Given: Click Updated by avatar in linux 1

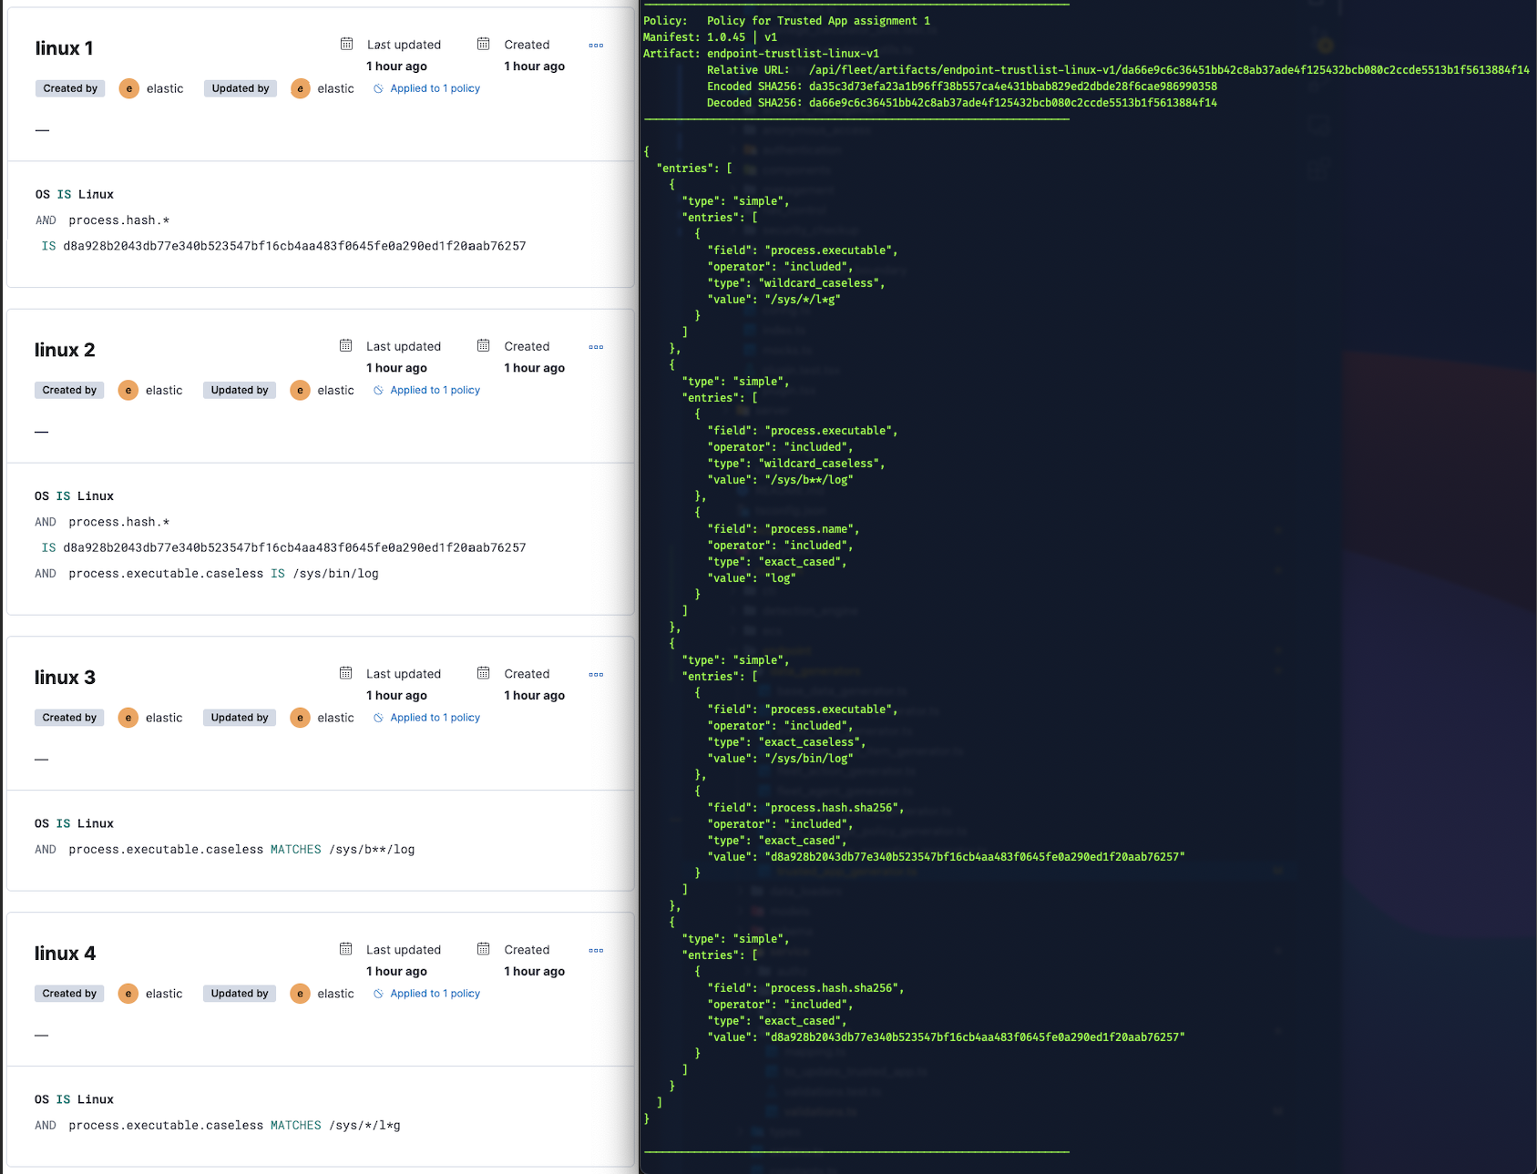Looking at the screenshot, I should click(x=301, y=88).
